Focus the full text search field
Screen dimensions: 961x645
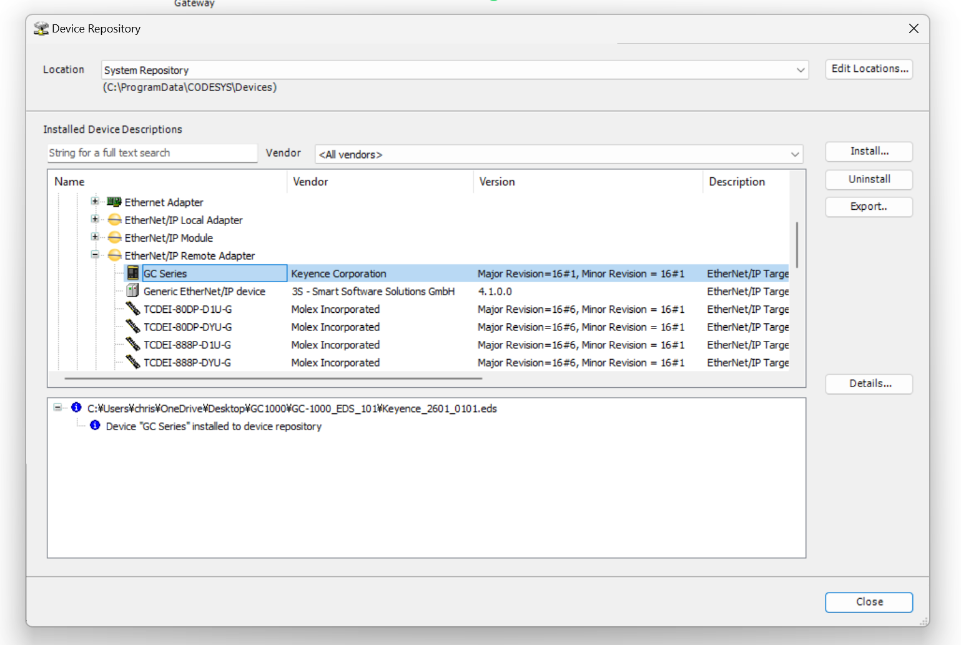click(x=152, y=153)
